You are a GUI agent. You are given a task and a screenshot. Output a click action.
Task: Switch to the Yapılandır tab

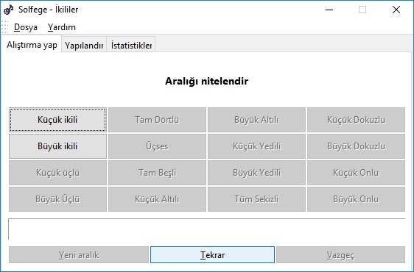click(x=84, y=45)
